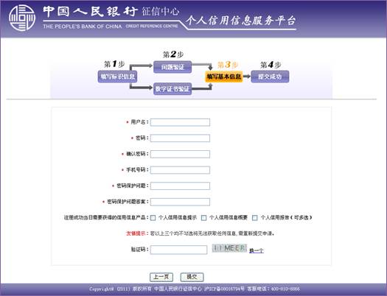Click the 数字证书验证 step box
Image resolution: width=387 pixels, height=296 pixels.
(172, 89)
